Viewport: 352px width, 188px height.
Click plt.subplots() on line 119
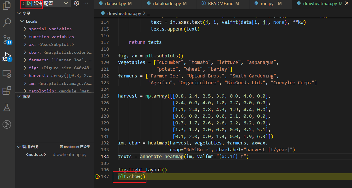(x=165, y=56)
